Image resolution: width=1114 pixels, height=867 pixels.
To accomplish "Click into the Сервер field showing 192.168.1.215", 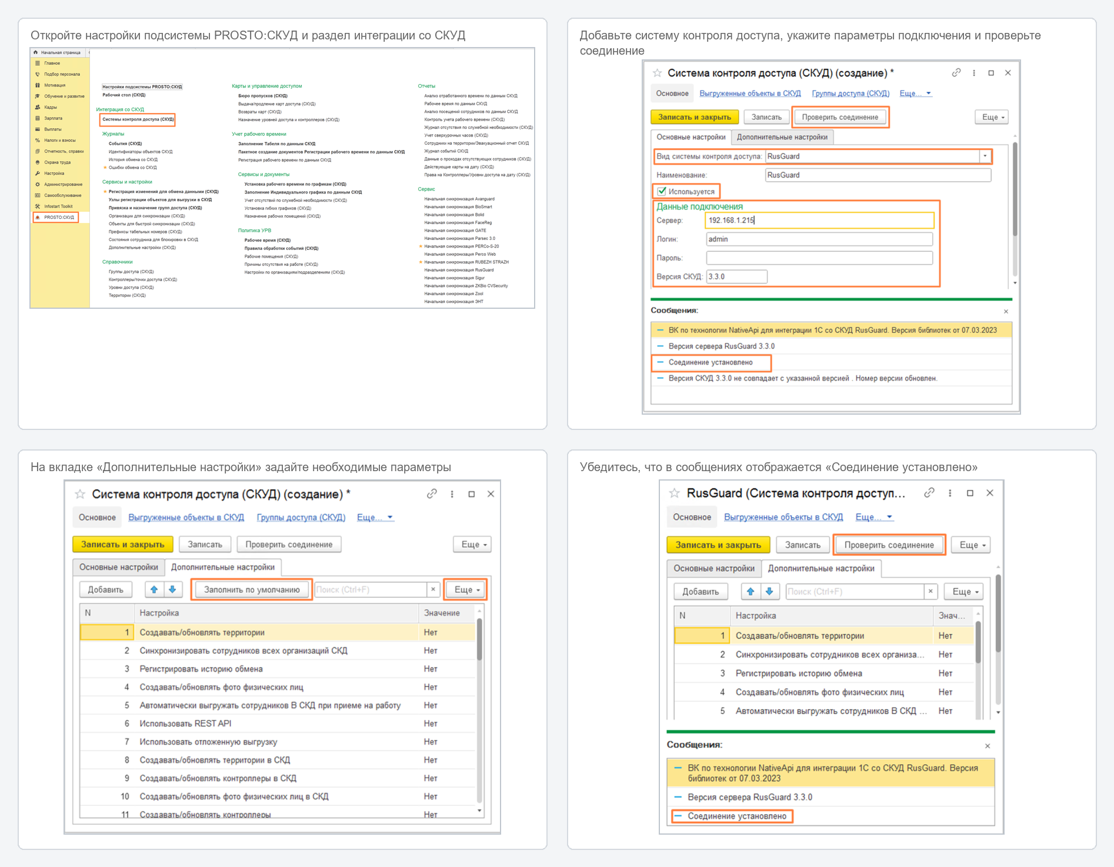I will (x=819, y=220).
